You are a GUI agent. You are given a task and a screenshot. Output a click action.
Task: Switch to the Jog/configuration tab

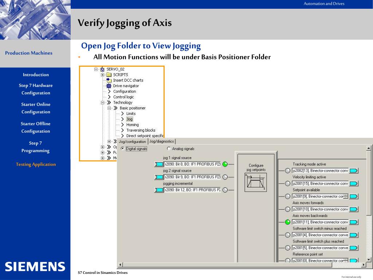coord(133,141)
